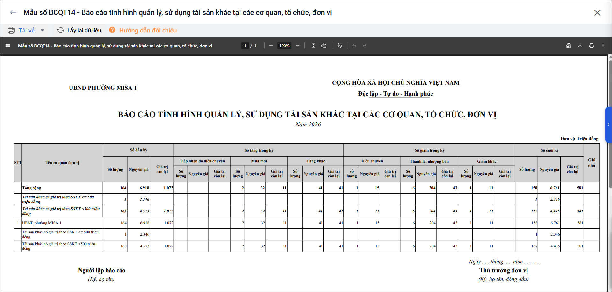
Task: Click the Đơn vị: Triệu đồng text
Action: point(579,139)
